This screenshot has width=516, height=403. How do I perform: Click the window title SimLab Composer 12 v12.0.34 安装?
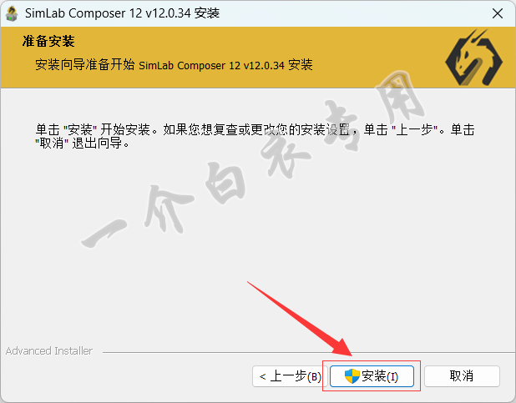point(122,13)
